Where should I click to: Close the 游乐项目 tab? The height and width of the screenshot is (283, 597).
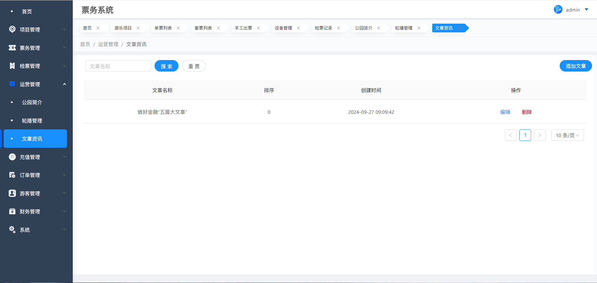[x=138, y=28]
